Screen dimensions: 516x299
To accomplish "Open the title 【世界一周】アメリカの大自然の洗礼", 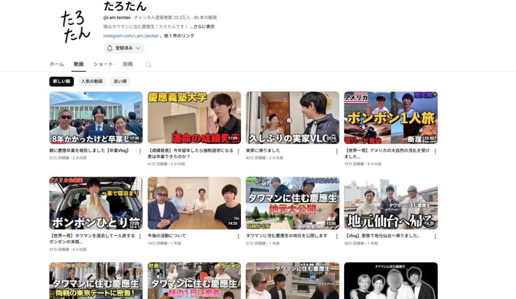I will (387, 153).
